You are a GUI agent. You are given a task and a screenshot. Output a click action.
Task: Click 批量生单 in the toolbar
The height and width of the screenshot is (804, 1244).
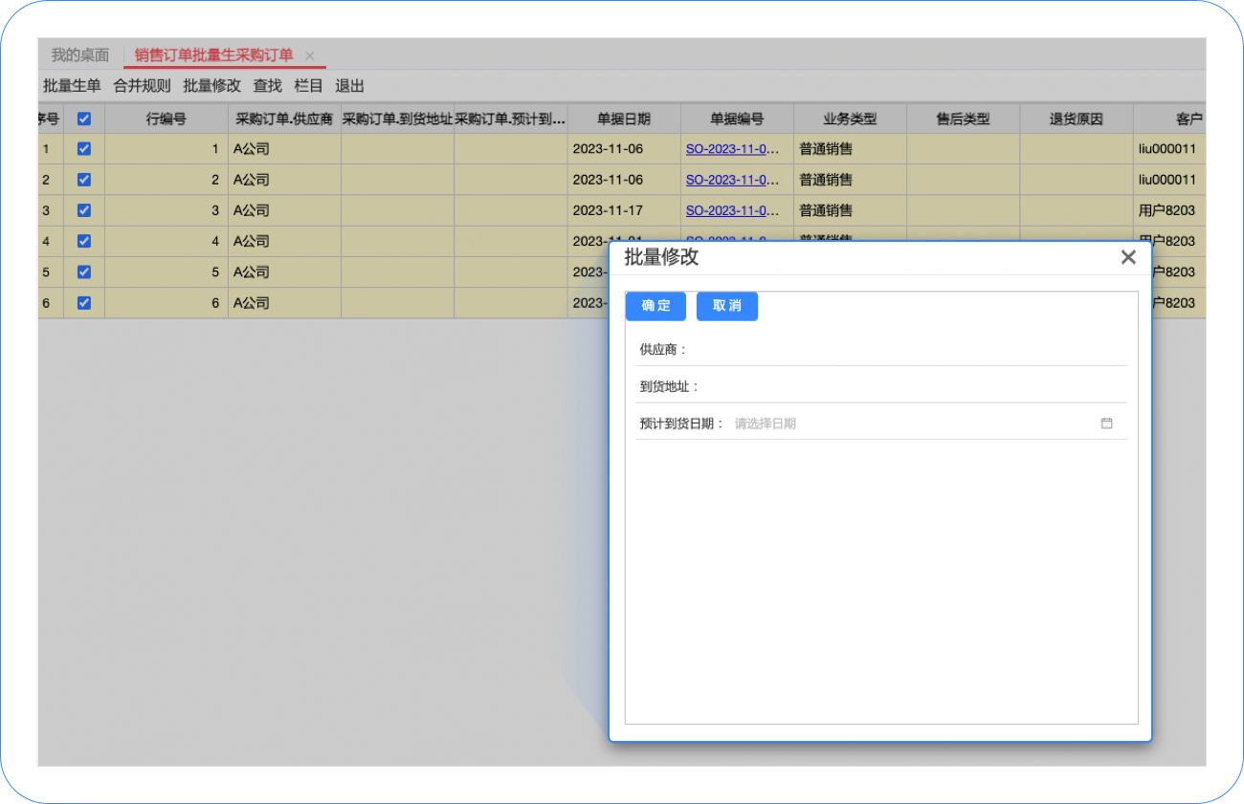(72, 86)
